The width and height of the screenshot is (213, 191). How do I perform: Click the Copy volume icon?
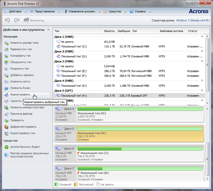[6, 56]
